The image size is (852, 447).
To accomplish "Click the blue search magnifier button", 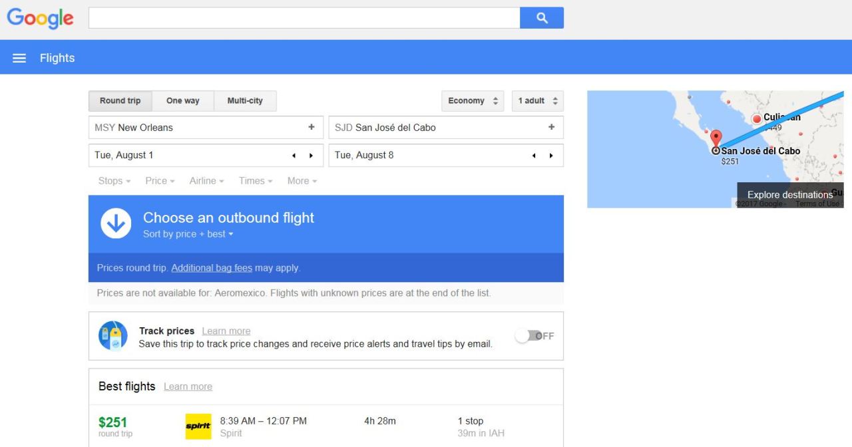I will coord(542,18).
